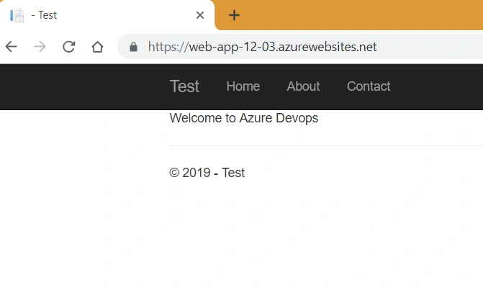The height and width of the screenshot is (293, 483).
Task: Click the page favicon in the Test tab
Action: [x=17, y=15]
